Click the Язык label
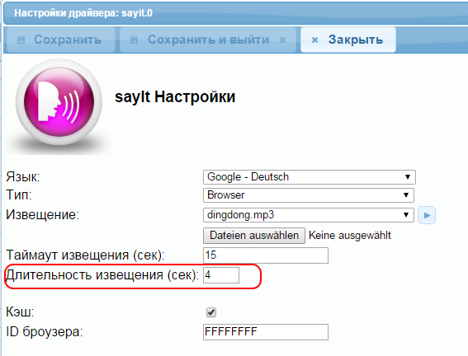Image resolution: width=468 pixels, height=356 pixels. (23, 177)
